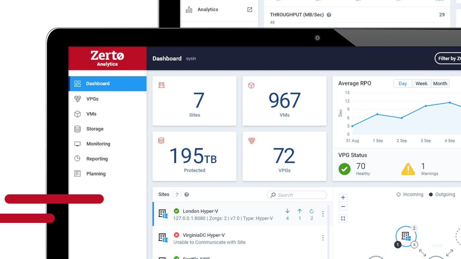Image resolution: width=461 pixels, height=259 pixels.
Task: Click London Hyper-V outgoing up arrow
Action: click(x=300, y=211)
